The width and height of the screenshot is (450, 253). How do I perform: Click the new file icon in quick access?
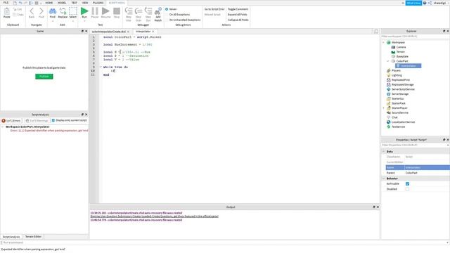coord(15,3)
